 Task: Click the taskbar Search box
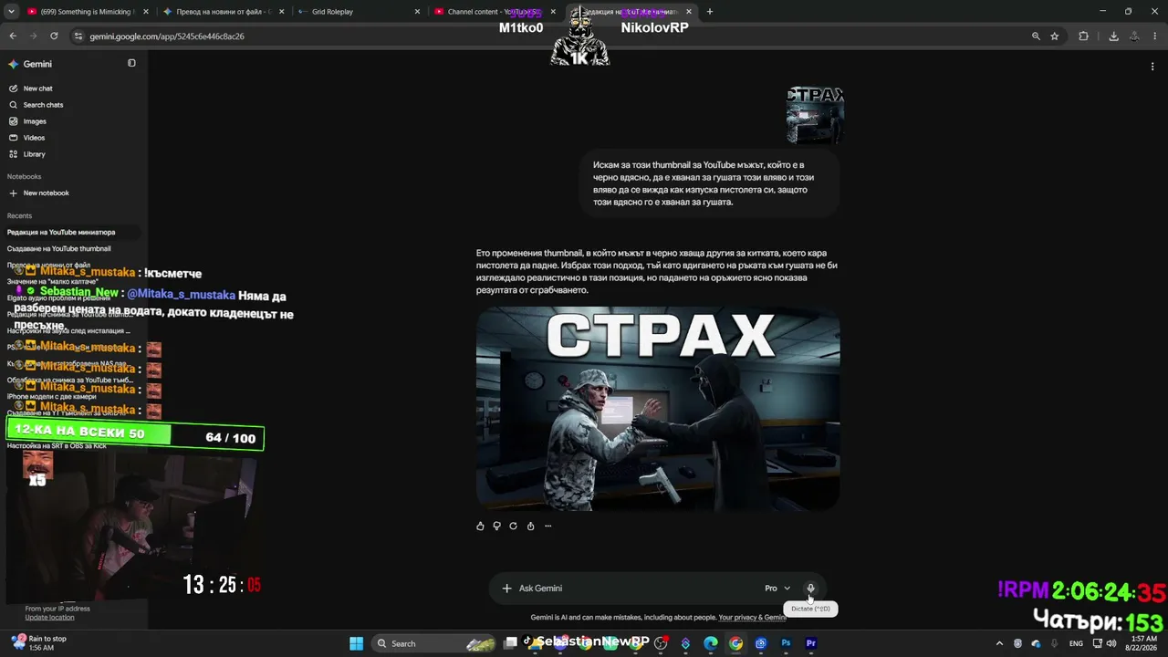coord(433,643)
